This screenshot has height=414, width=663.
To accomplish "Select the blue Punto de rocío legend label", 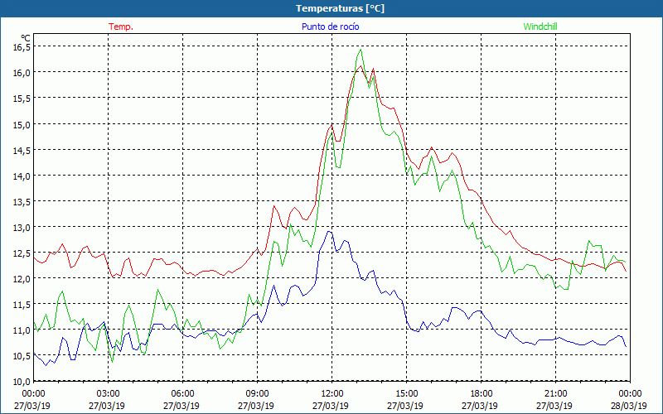I will pyautogui.click(x=330, y=26).
